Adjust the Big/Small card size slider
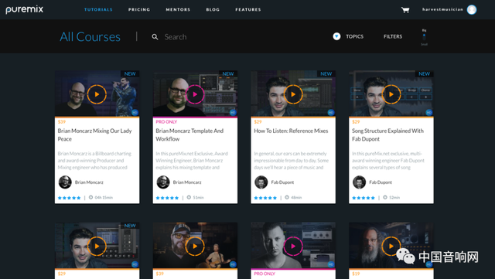495x279 pixels. click(424, 37)
